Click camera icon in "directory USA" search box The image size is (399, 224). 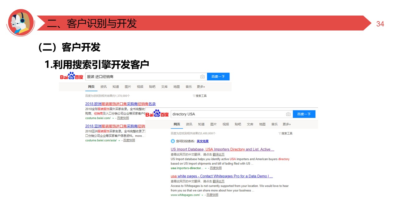288,114
